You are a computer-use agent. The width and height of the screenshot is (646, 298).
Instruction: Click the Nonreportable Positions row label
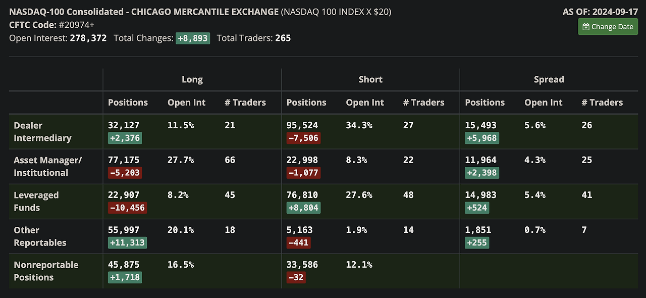[46, 271]
